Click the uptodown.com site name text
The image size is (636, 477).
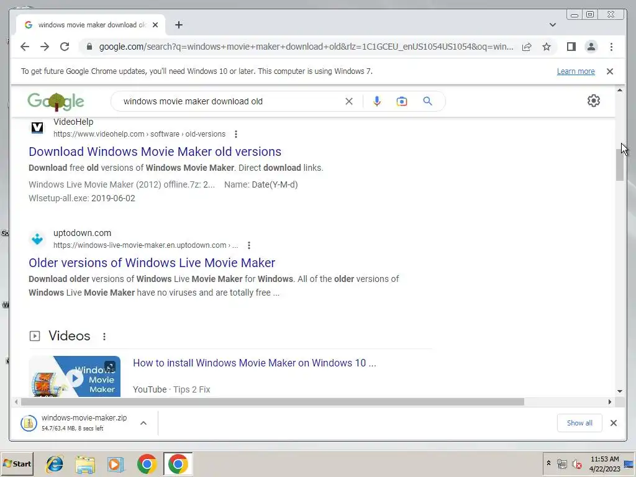click(x=82, y=233)
